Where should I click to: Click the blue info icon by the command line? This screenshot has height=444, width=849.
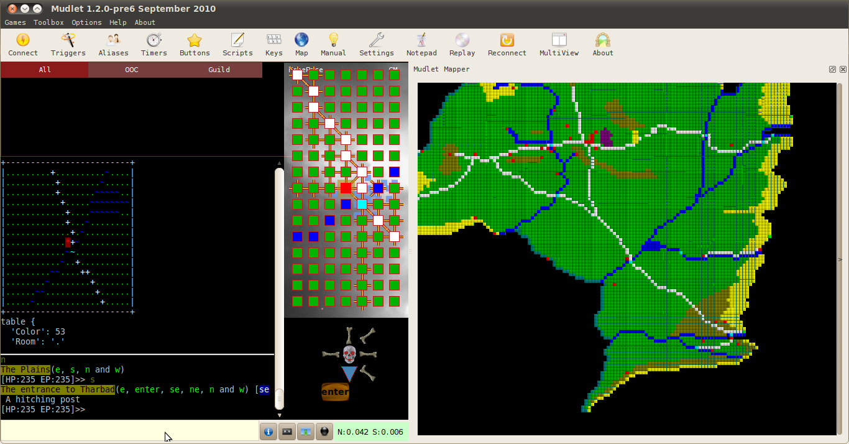click(x=268, y=431)
